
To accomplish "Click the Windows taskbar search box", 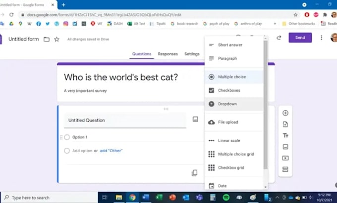I will [50, 198].
